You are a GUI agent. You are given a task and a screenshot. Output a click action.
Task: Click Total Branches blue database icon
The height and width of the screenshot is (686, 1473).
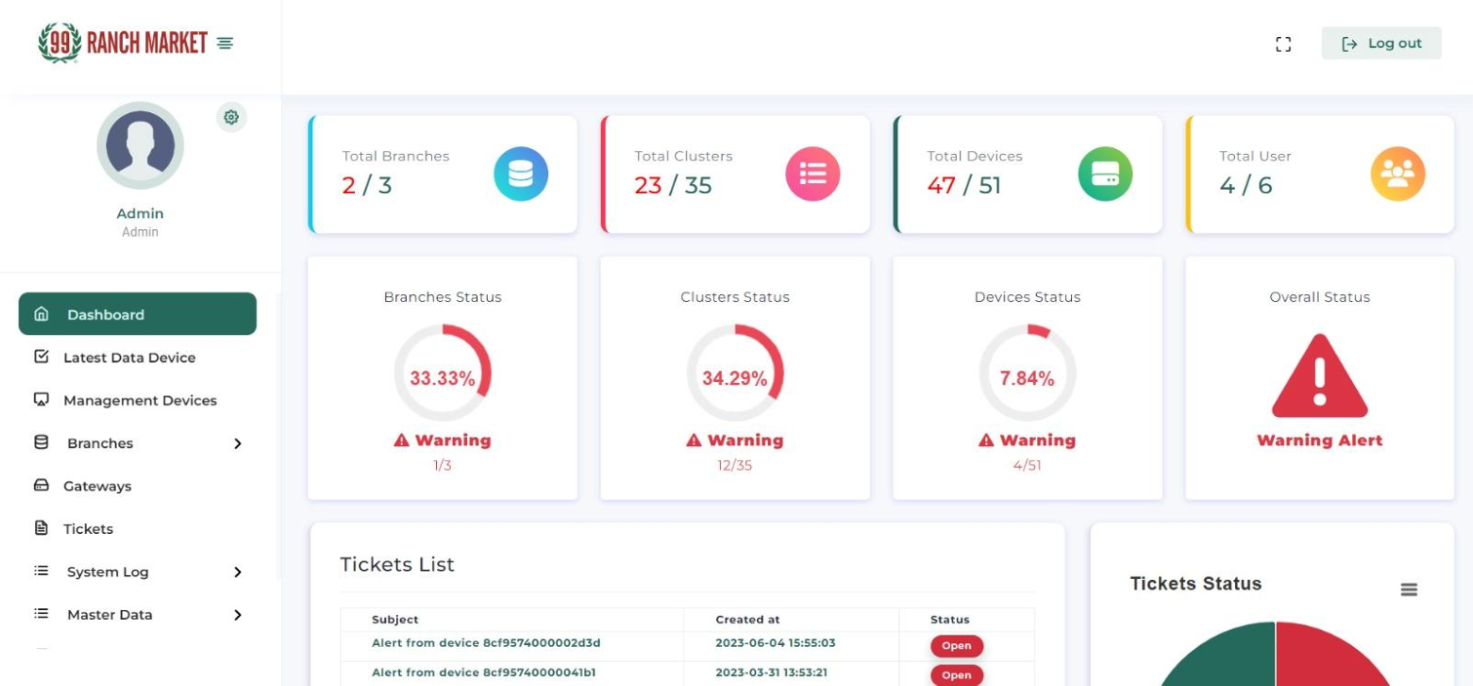(521, 174)
